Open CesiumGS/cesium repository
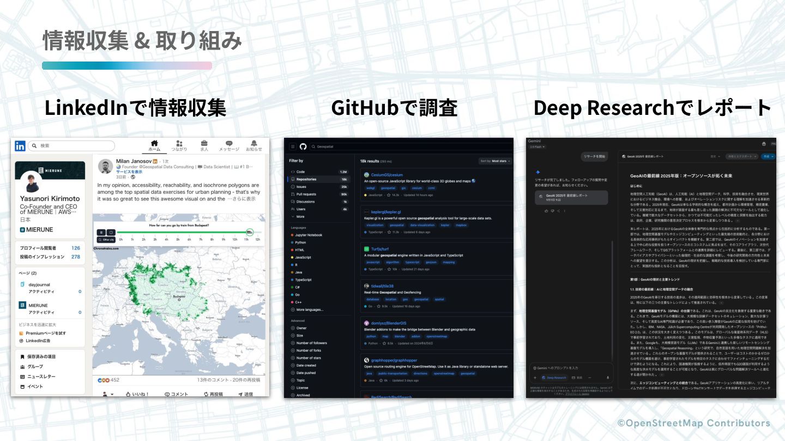Screen dimensions: 785x441 point(387,175)
